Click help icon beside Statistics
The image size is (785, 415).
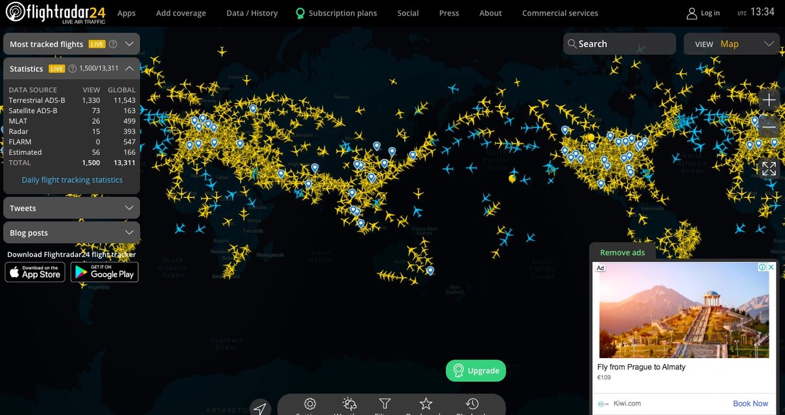pos(72,69)
